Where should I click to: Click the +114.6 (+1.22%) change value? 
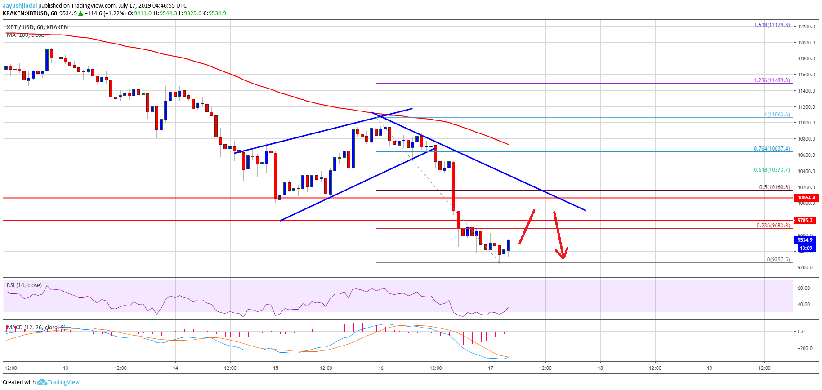point(105,13)
